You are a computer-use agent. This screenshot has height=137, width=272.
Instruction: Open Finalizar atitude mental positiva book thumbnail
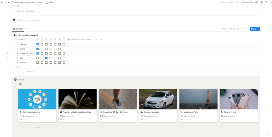(77, 99)
